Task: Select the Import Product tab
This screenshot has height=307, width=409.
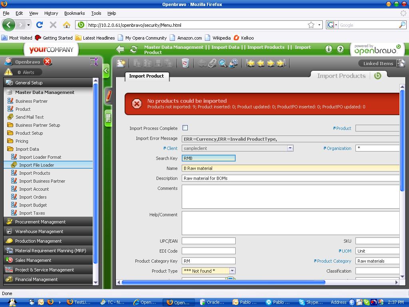Action: [x=147, y=76]
